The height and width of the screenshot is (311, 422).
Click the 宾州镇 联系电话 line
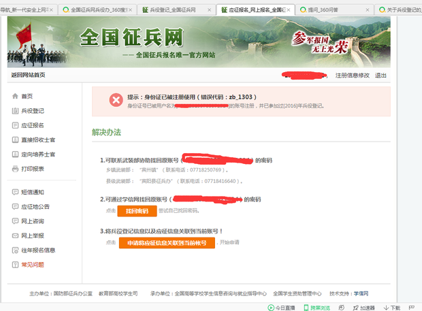coord(167,169)
